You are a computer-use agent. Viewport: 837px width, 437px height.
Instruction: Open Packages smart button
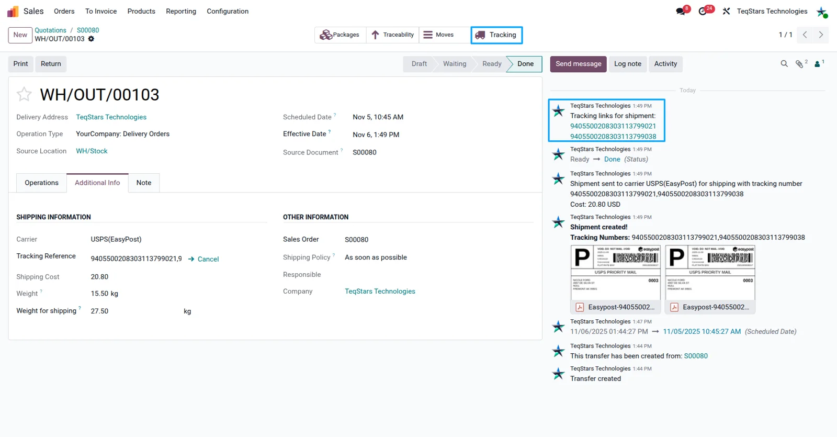(340, 35)
